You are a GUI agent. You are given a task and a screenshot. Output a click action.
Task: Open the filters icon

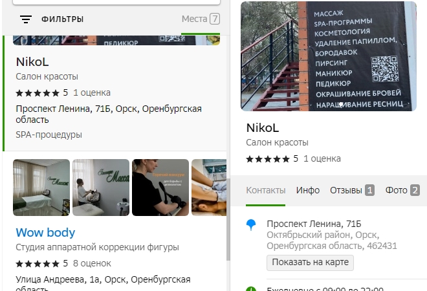(26, 19)
